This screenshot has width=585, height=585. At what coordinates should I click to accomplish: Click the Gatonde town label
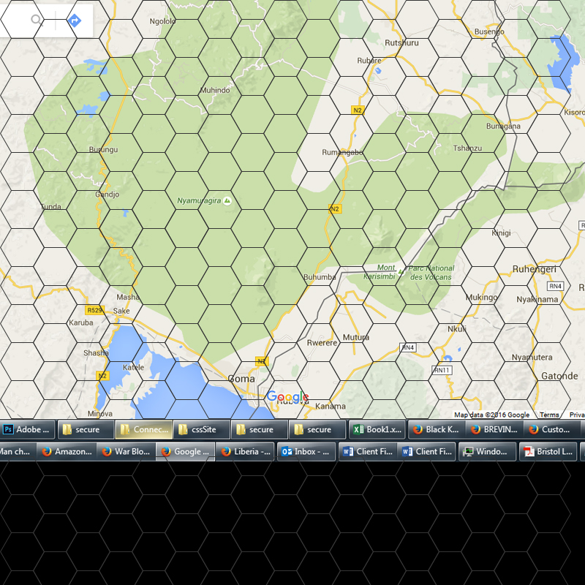(559, 376)
